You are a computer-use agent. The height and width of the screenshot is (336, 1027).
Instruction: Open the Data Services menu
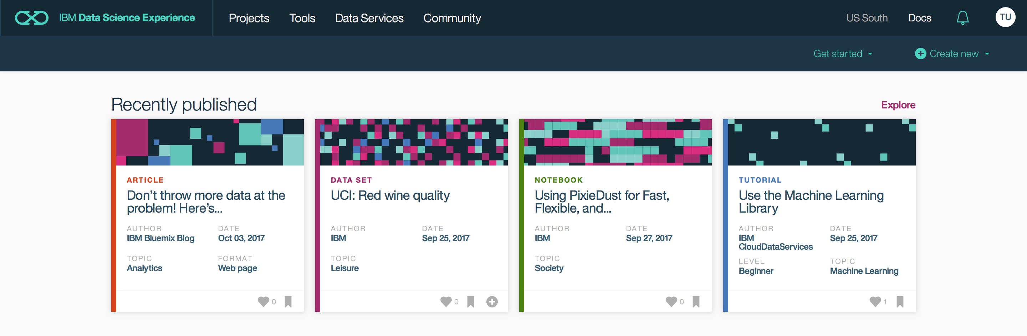click(x=369, y=18)
